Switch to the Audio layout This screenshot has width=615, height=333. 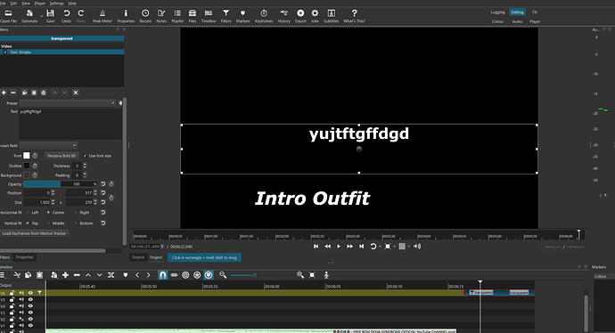(x=517, y=21)
